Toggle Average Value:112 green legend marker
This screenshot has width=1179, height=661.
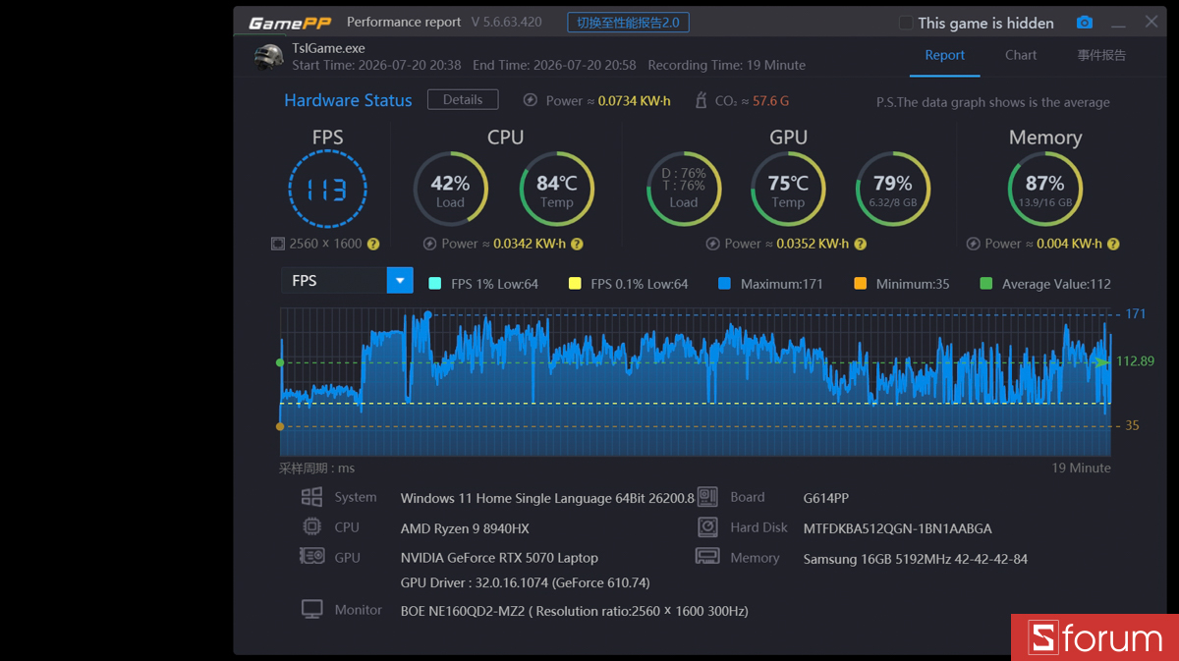(985, 284)
